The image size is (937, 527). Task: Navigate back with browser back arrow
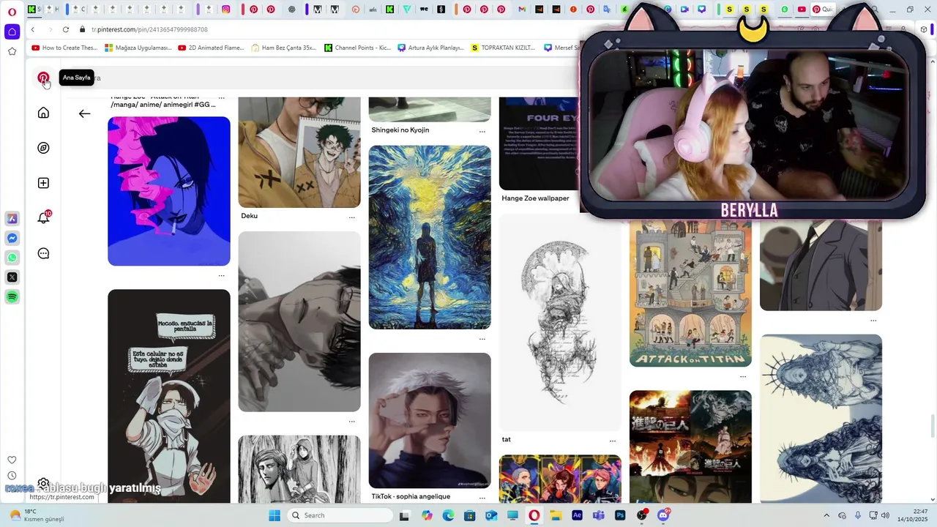coord(33,29)
